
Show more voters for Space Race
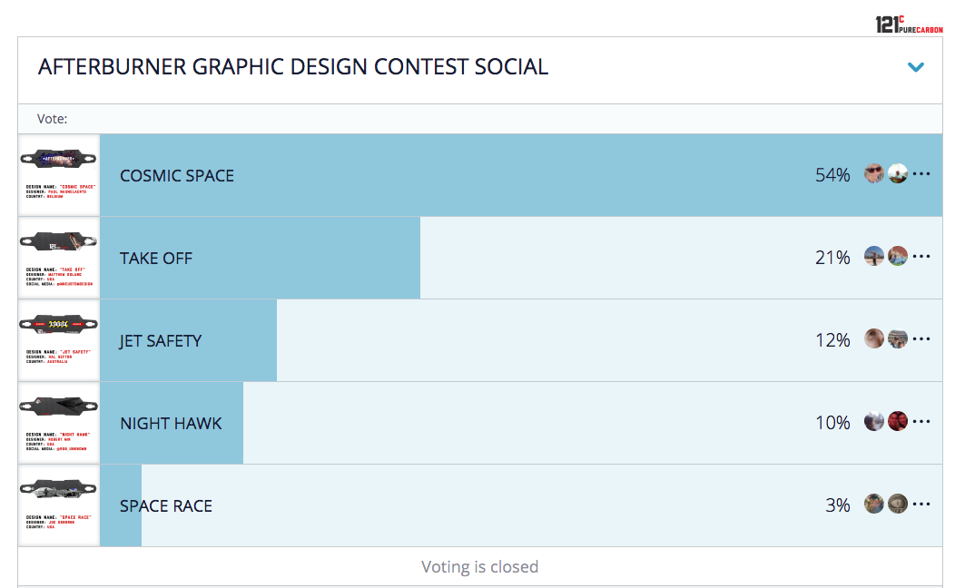(921, 504)
